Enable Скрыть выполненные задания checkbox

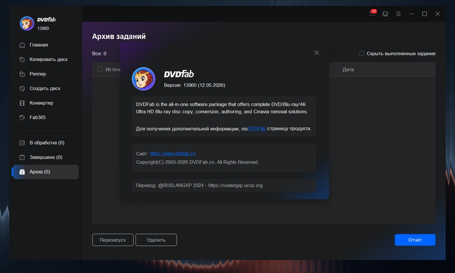coord(362,54)
